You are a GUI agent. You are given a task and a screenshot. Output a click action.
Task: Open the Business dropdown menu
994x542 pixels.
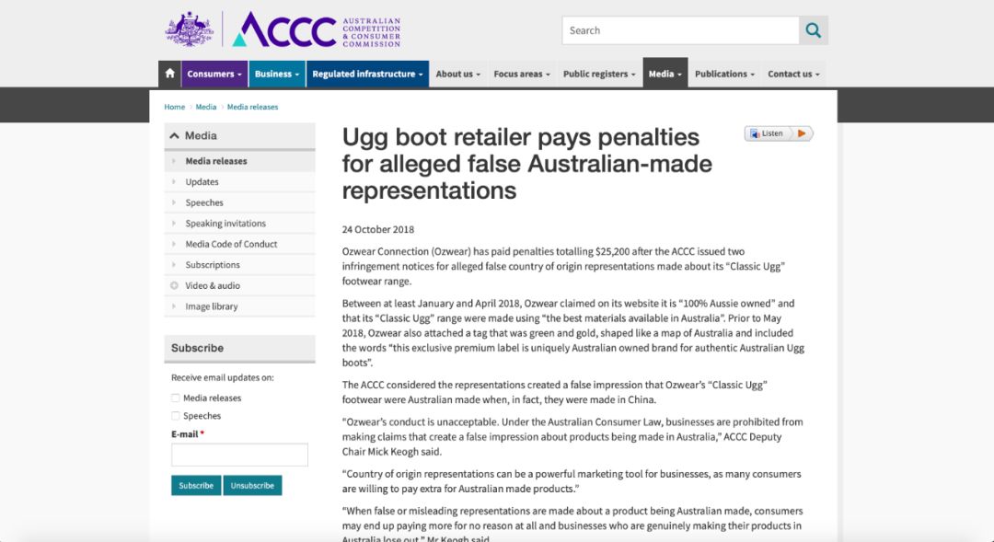click(x=277, y=74)
